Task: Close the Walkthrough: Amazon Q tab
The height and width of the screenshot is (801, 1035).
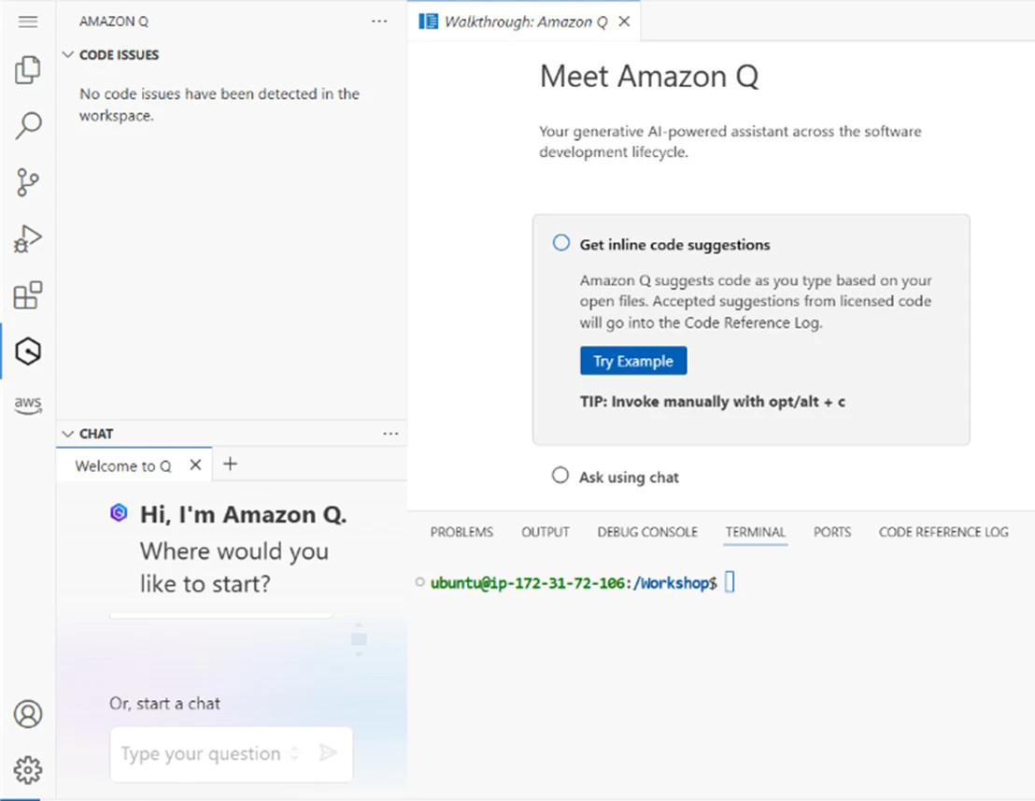Action: click(x=625, y=21)
